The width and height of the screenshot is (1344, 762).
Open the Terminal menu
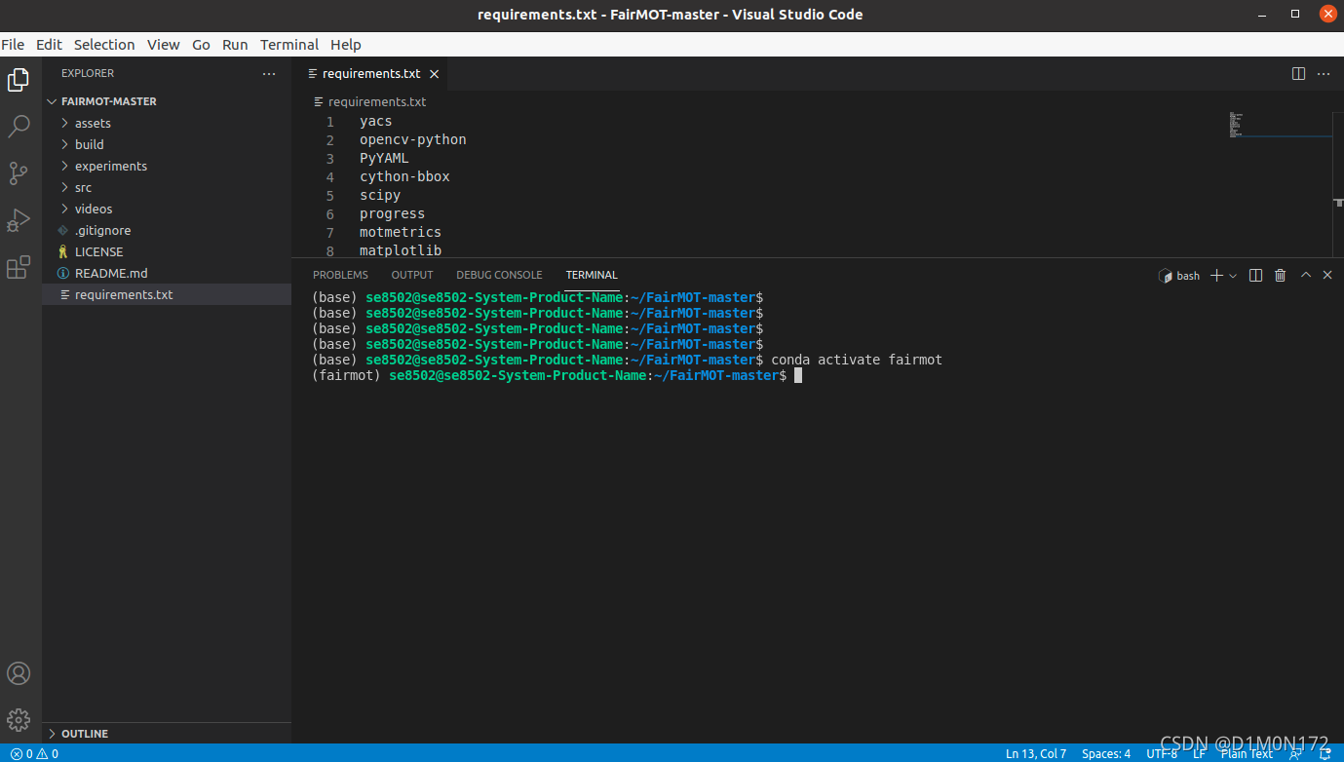(289, 45)
